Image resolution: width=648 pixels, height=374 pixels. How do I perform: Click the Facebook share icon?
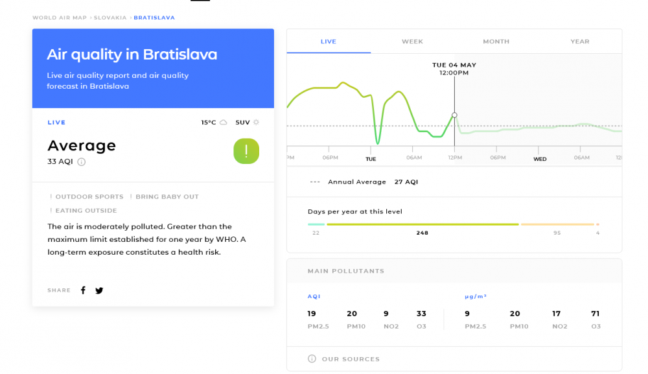83,290
